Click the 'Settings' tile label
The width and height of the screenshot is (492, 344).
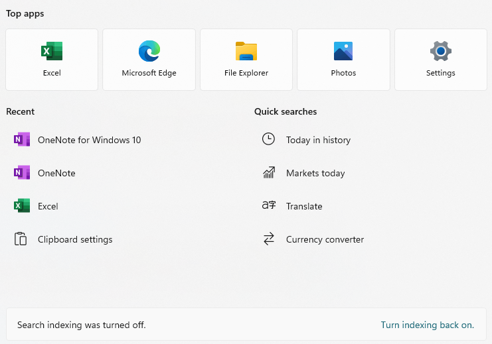point(440,73)
